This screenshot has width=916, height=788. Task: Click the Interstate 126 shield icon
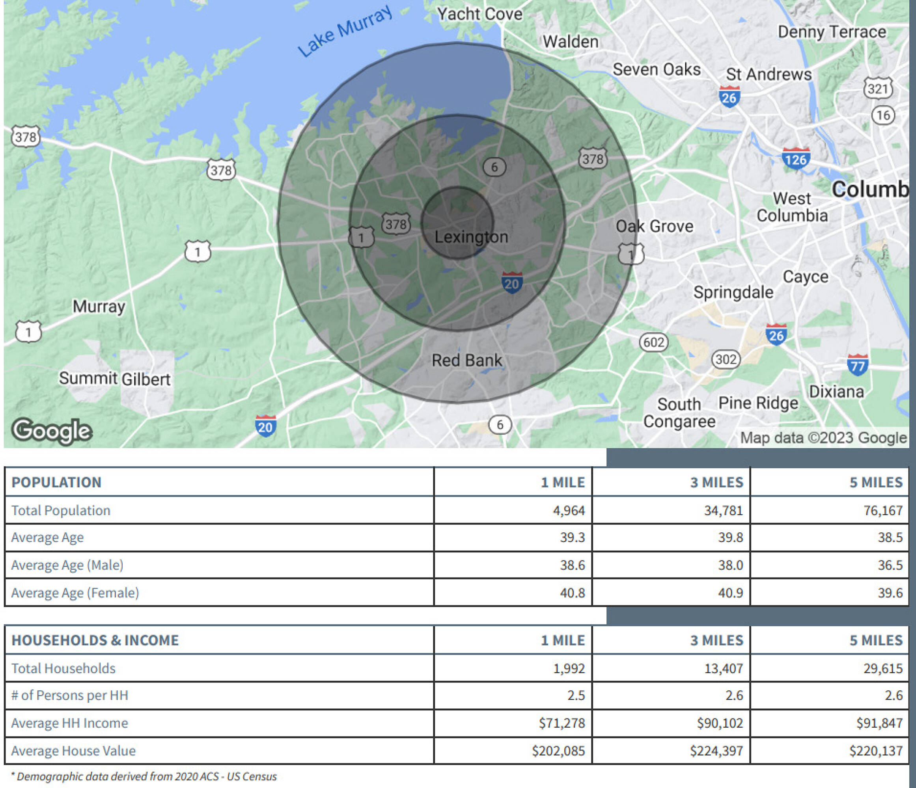pyautogui.click(x=796, y=158)
